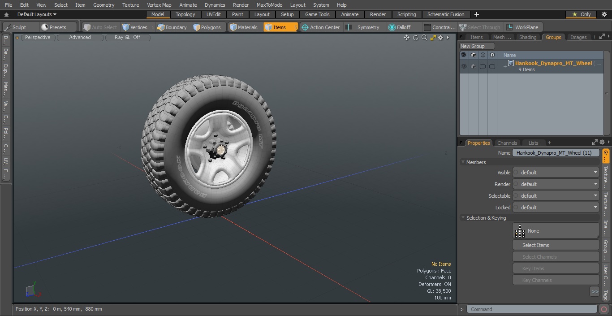The width and height of the screenshot is (612, 316).
Task: Click the camera render column header
Action: click(473, 55)
